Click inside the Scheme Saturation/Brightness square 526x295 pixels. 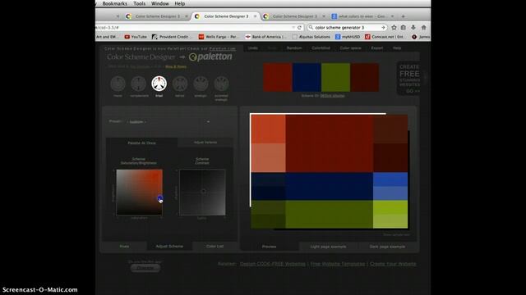139,192
